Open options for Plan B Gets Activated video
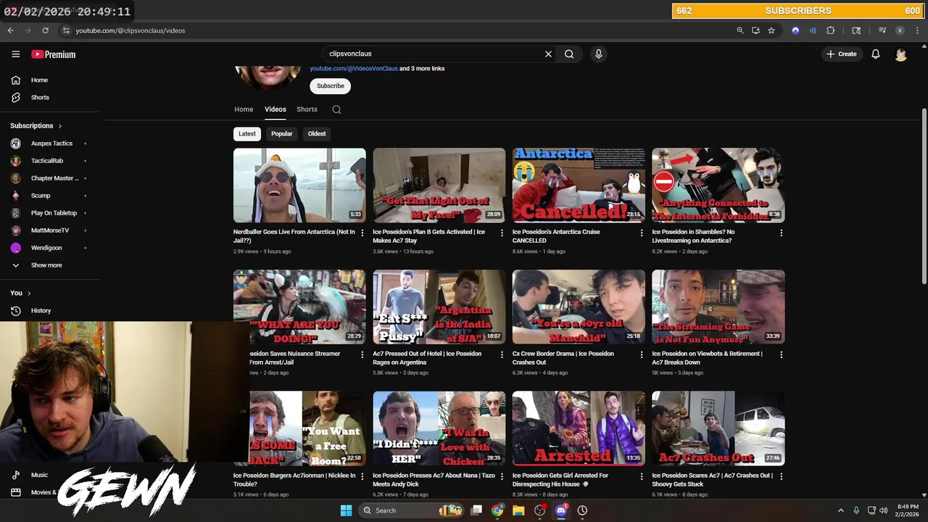This screenshot has height=522, width=928. [502, 233]
